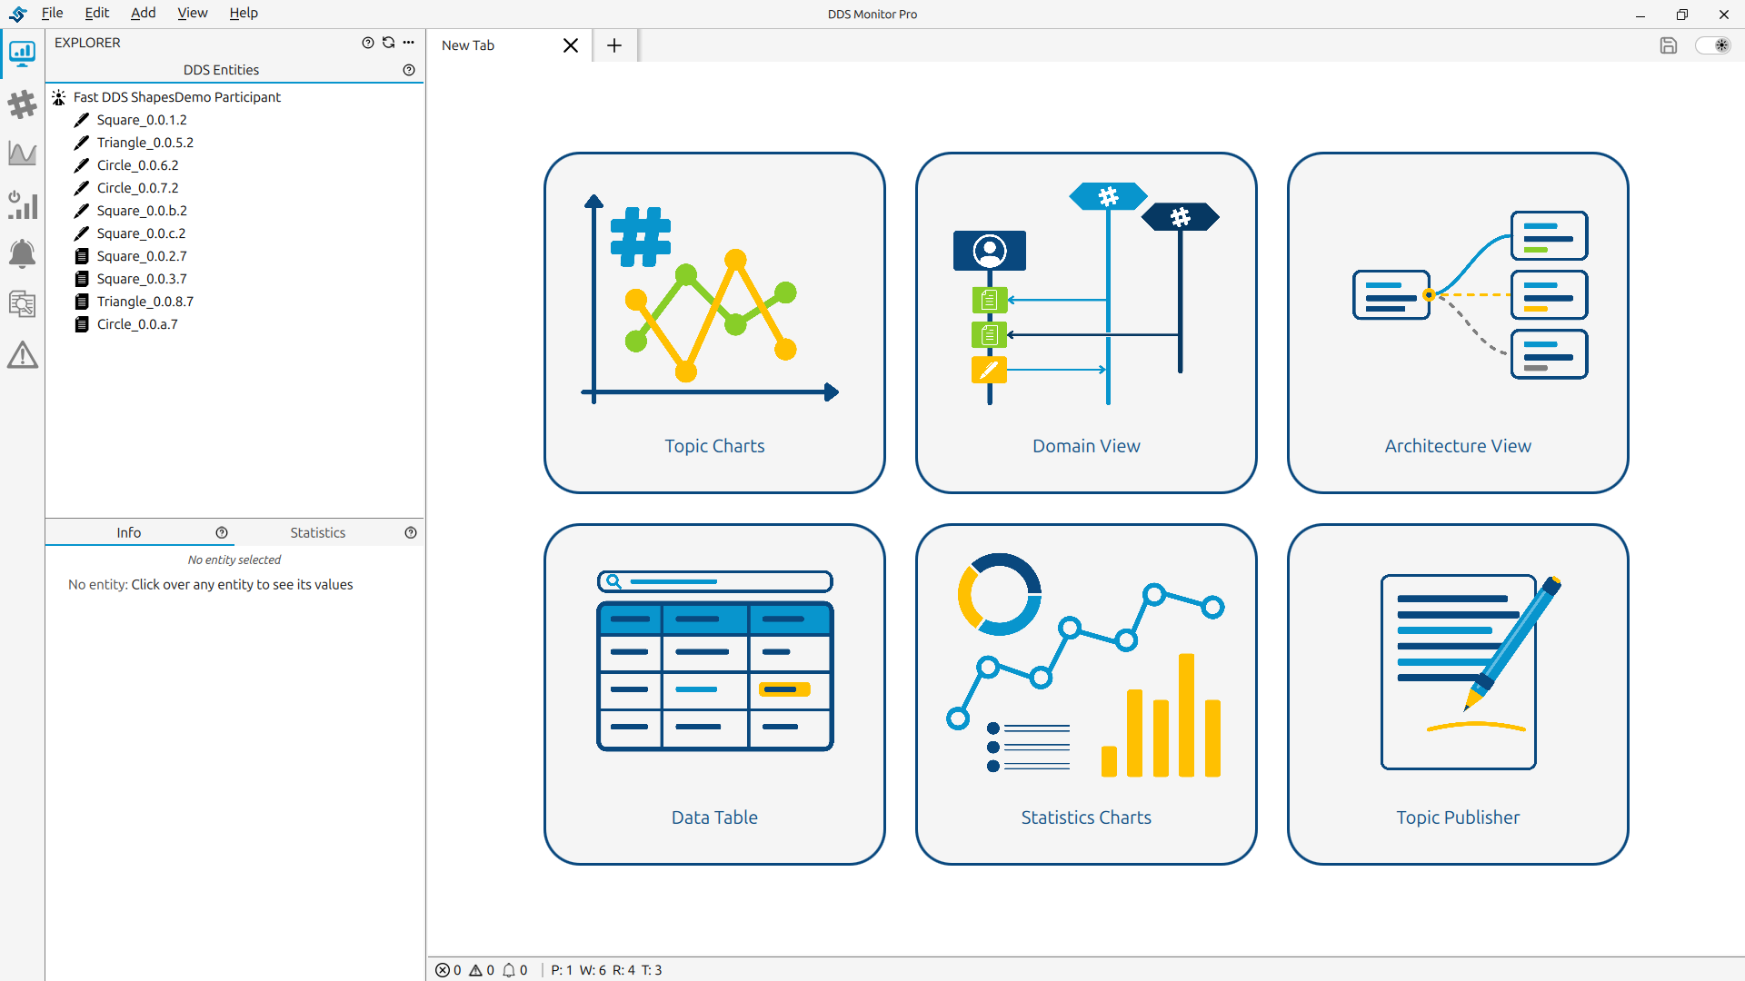Open the Topic Charts card
The width and height of the screenshot is (1745, 981).
[x=714, y=322]
